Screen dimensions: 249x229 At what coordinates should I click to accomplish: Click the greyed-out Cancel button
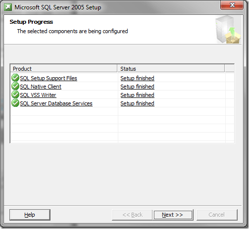(x=217, y=215)
